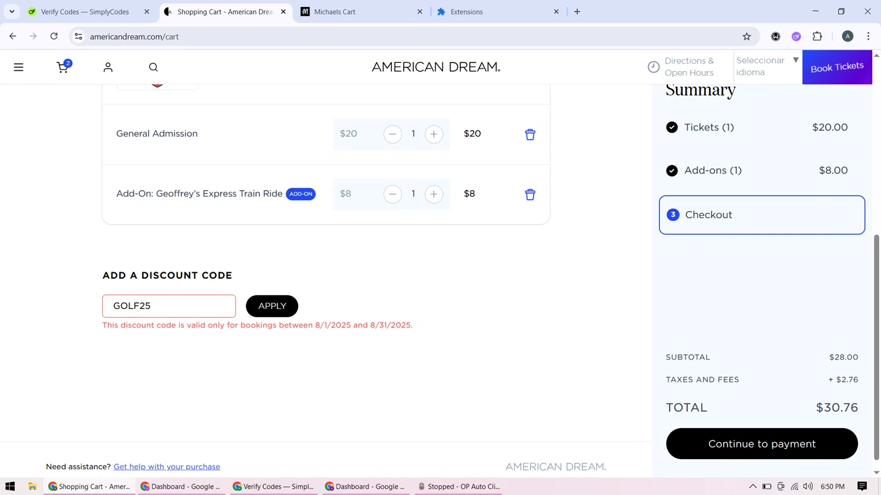The height and width of the screenshot is (495, 881).
Task: Open File Explorer from taskbar
Action: [32, 486]
